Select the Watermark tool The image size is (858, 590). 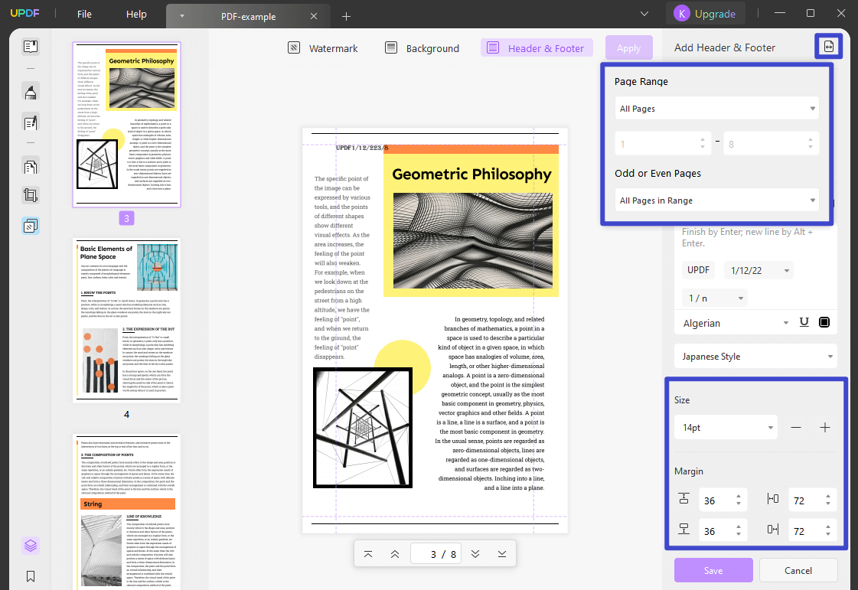click(322, 47)
